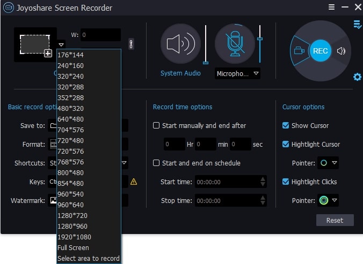The height and width of the screenshot is (264, 363).
Task: Open the recording history list icon
Action: 357,24
